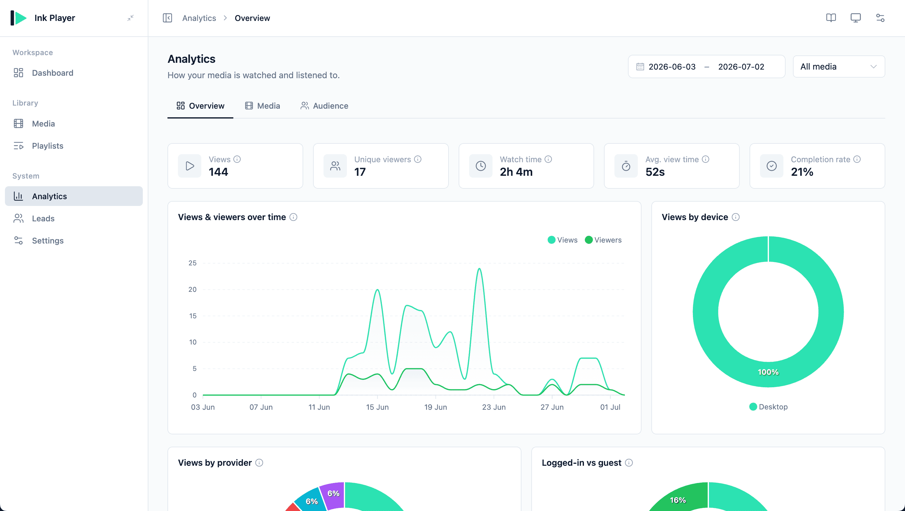Click the 144 views value

(218, 172)
